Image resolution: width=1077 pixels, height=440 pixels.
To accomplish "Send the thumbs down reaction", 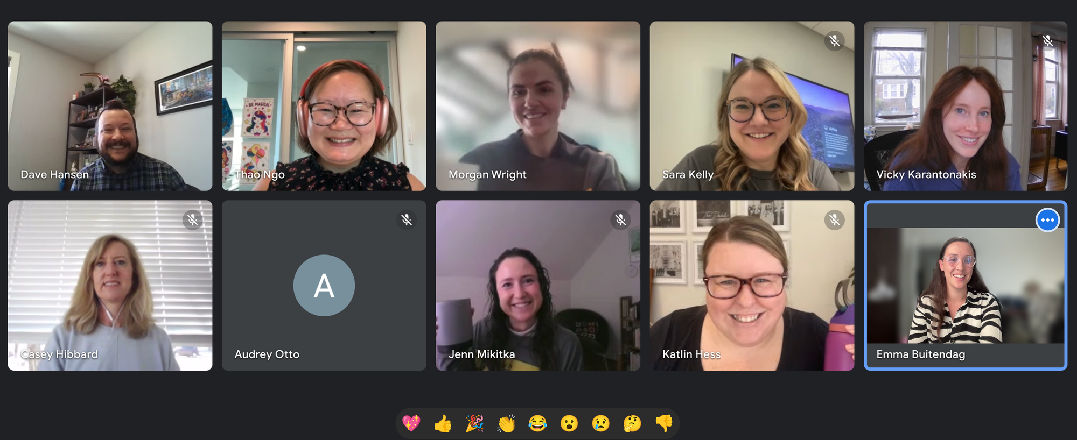I will 664,423.
